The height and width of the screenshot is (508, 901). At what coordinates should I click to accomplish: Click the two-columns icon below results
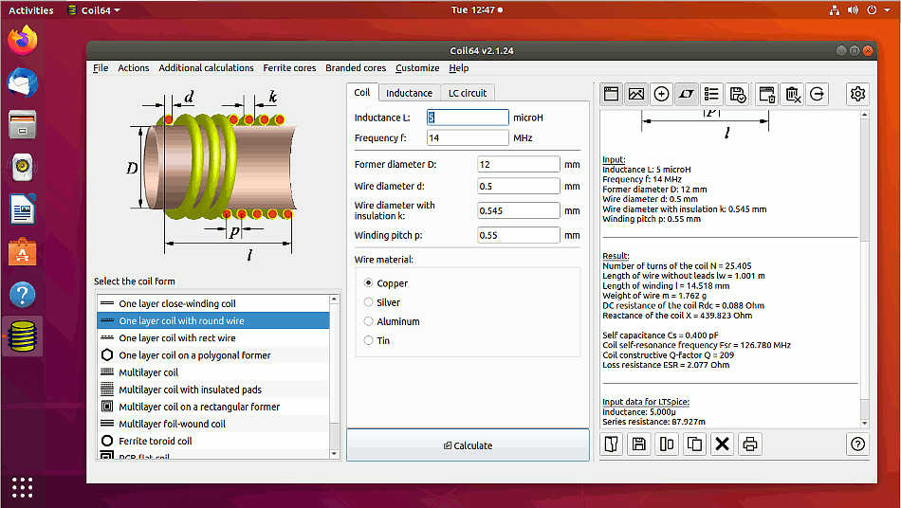667,444
